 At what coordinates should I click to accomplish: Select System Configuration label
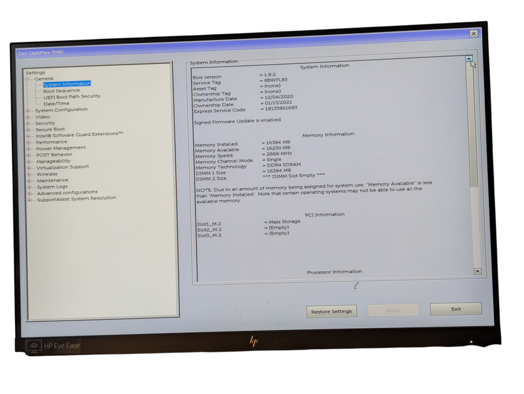[x=61, y=110]
